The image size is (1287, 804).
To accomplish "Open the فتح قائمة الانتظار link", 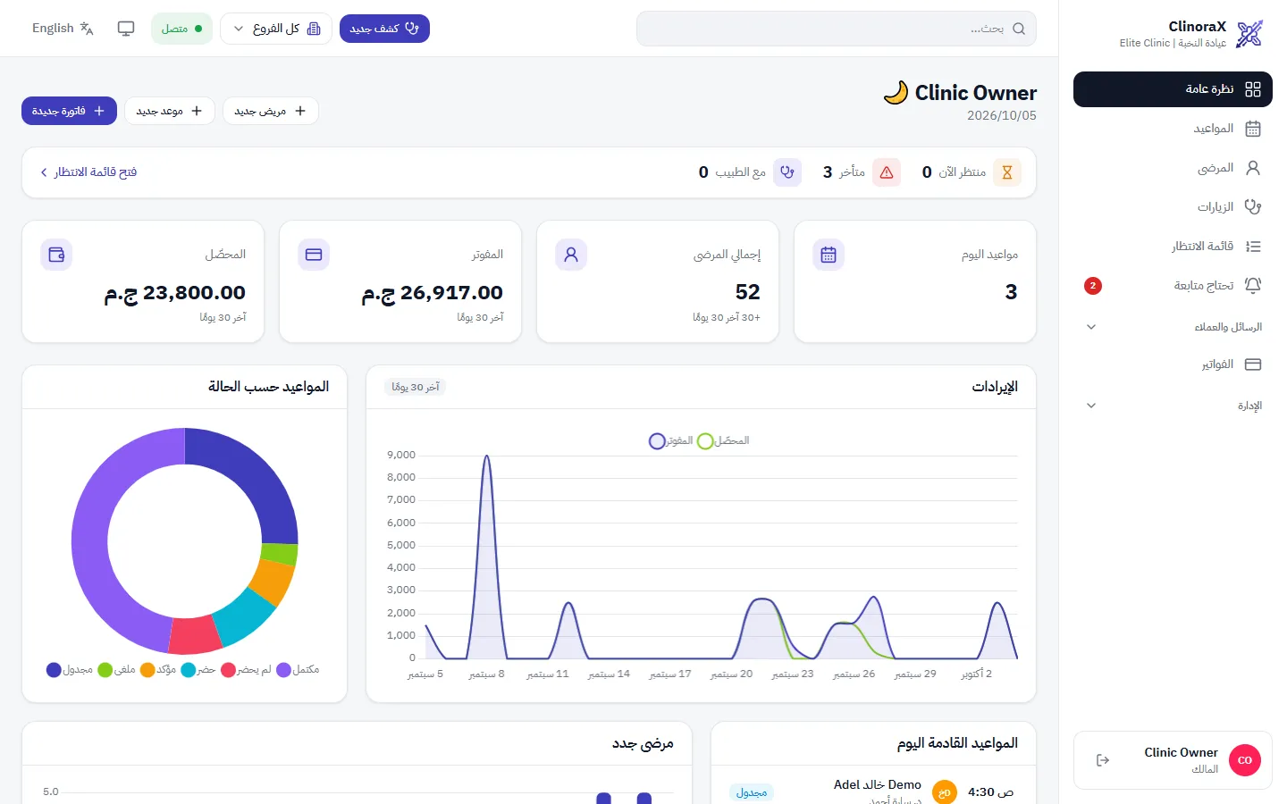I will pyautogui.click(x=88, y=172).
